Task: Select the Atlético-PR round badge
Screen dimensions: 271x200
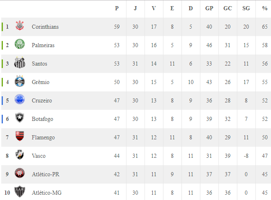Action: pyautogui.click(x=20, y=173)
